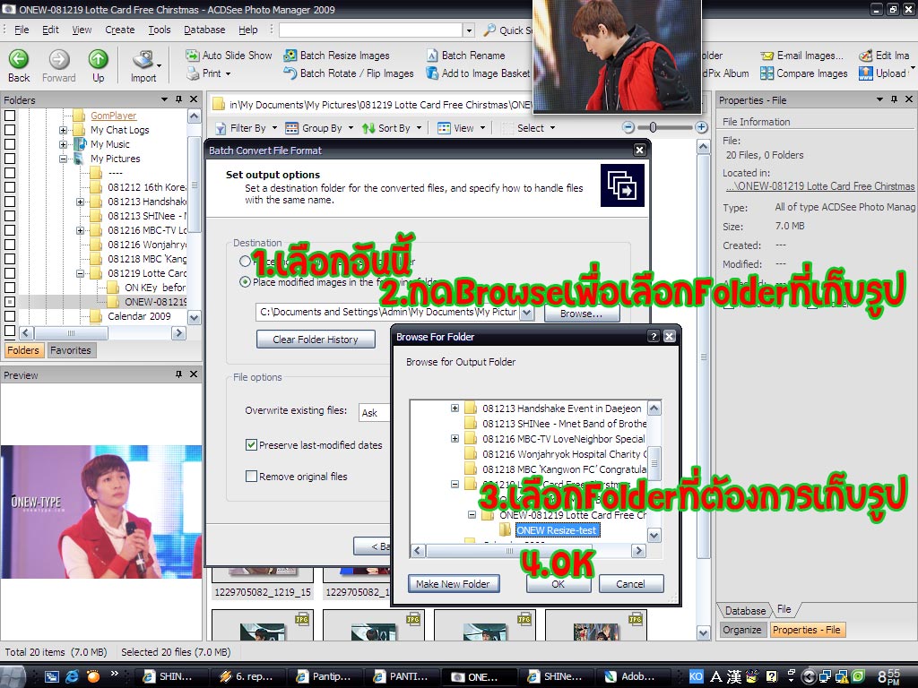Click Make New Folder button
The image size is (918, 688).
click(453, 584)
